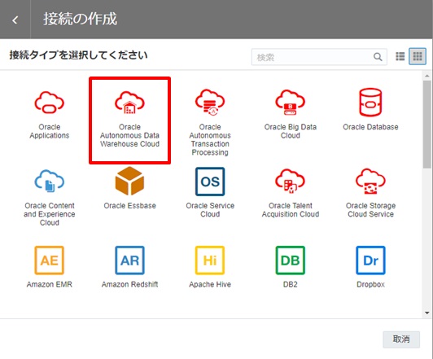This screenshot has height=359, width=433.
Task: Click 'Oracle Storage Cloud Service' label
Action: 370,210
